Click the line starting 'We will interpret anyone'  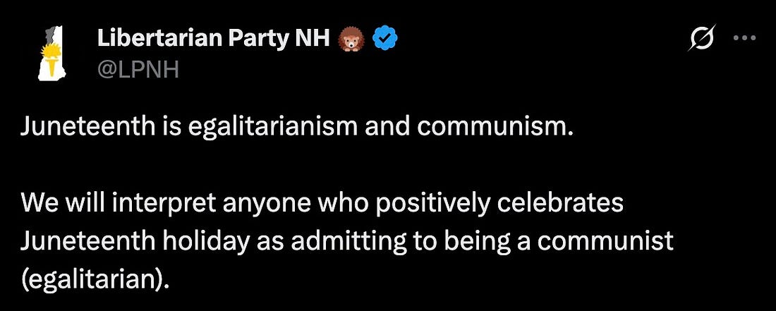(322, 204)
